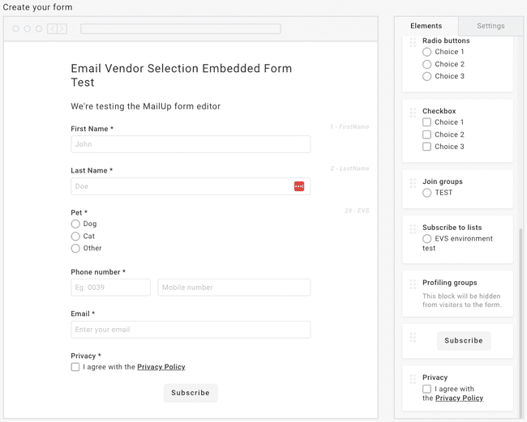This screenshot has width=527, height=422.
Task: Click drag handle of Subscribe to lists block
Action: (413, 229)
